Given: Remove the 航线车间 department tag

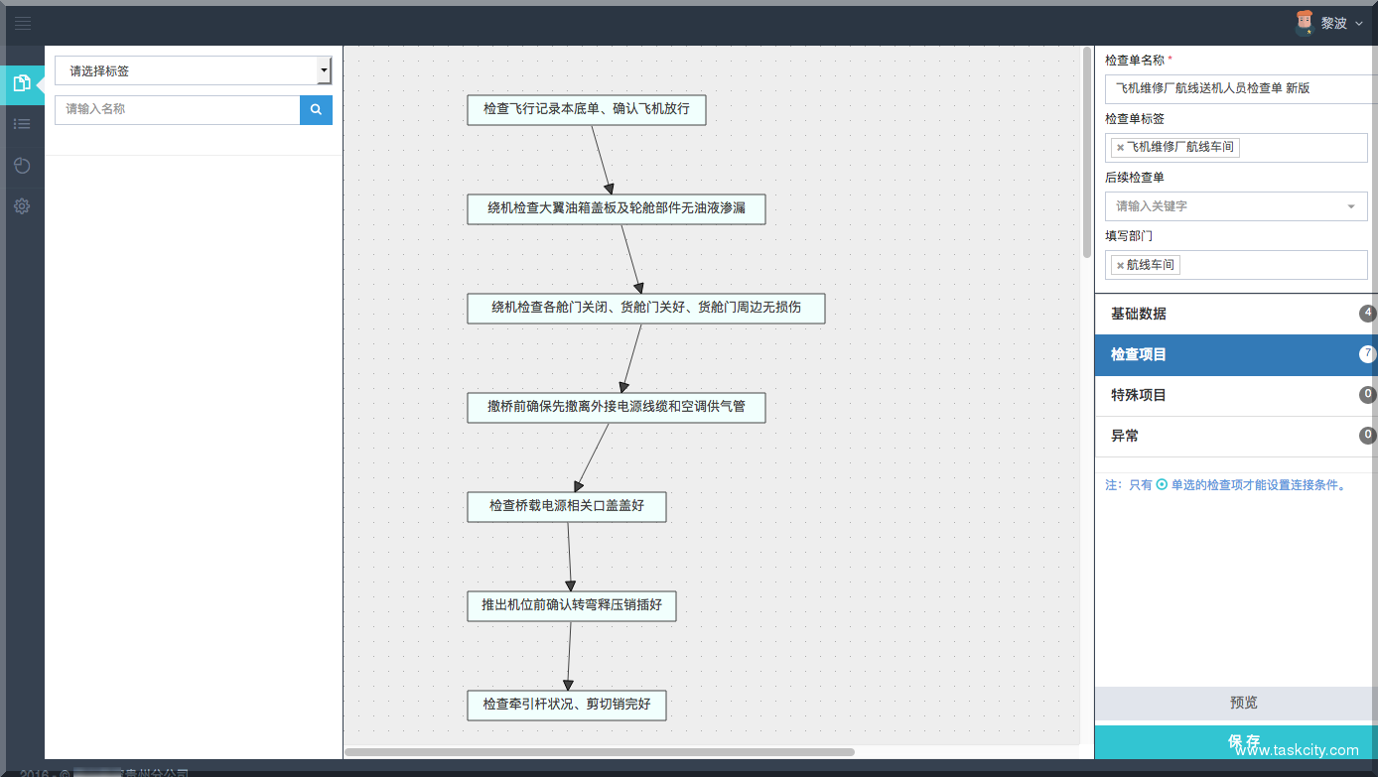Looking at the screenshot, I should pyautogui.click(x=1120, y=266).
